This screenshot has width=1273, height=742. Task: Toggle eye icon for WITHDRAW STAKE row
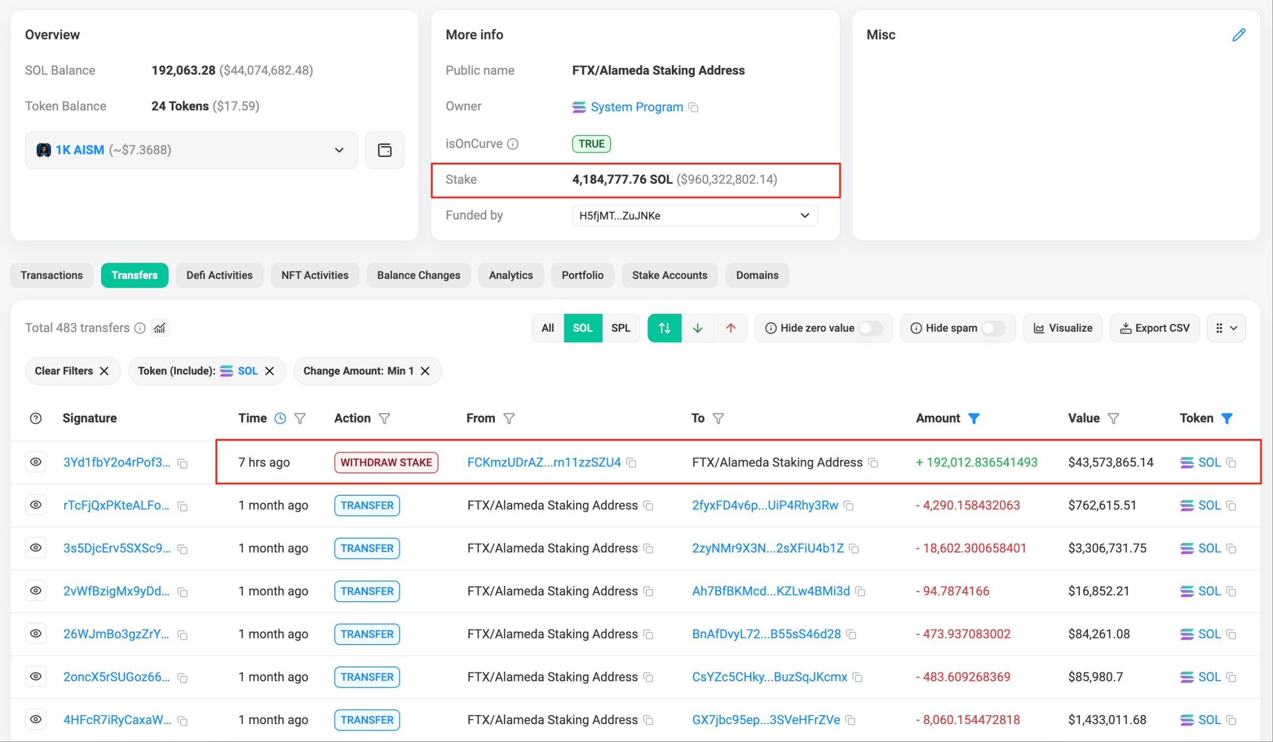coord(36,462)
